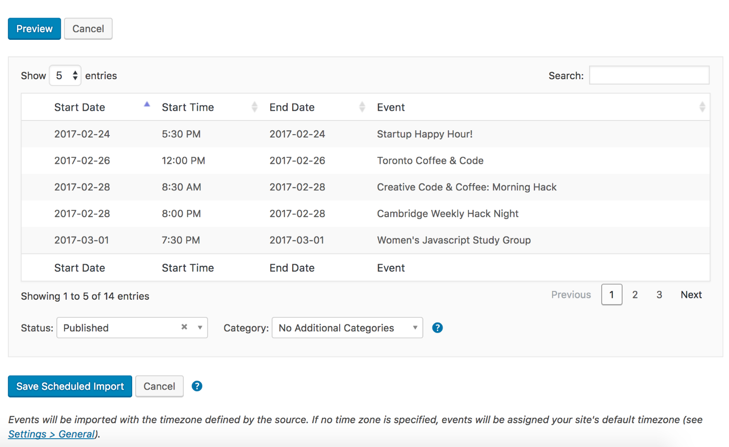Click the help icon beside the Category dropdown
Screen dimensions: 729x447
[x=437, y=327]
